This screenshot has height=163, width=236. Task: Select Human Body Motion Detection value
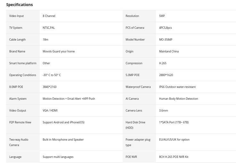click(178, 99)
